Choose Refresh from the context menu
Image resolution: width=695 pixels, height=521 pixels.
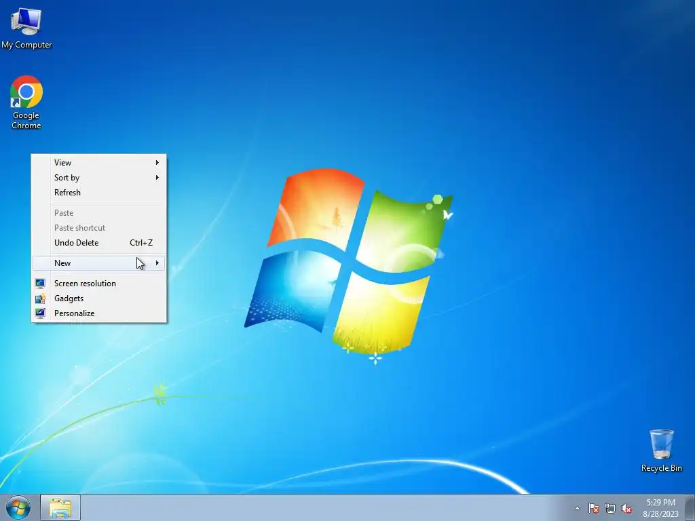click(99, 193)
